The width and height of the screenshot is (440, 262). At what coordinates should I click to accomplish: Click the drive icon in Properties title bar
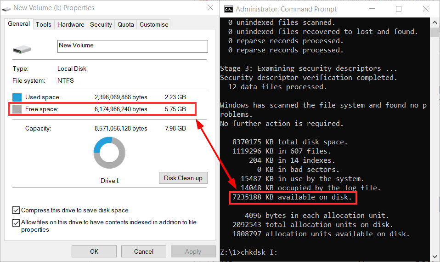(6, 8)
